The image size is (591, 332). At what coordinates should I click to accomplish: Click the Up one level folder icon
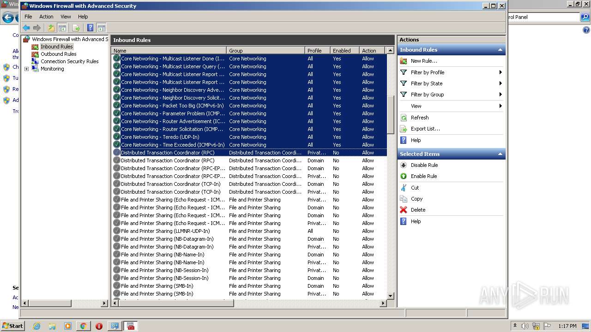(x=51, y=28)
